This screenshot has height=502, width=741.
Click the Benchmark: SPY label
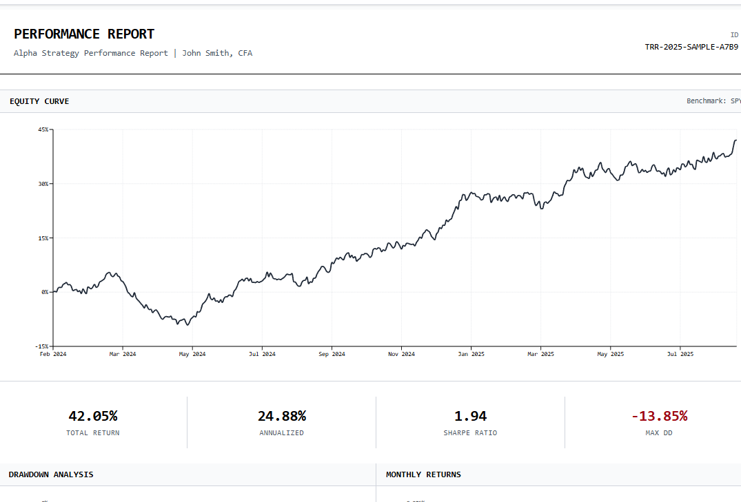click(713, 101)
